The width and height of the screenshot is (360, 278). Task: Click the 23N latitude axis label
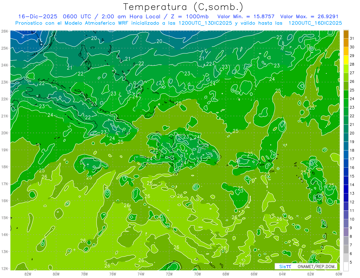point(4,82)
